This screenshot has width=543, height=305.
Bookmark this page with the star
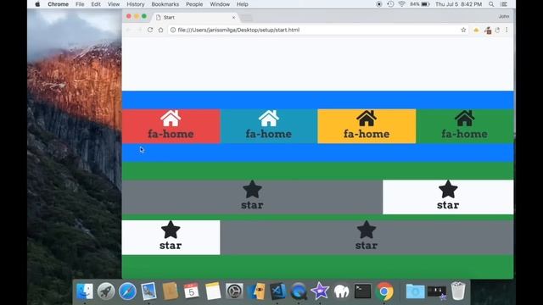(x=463, y=30)
